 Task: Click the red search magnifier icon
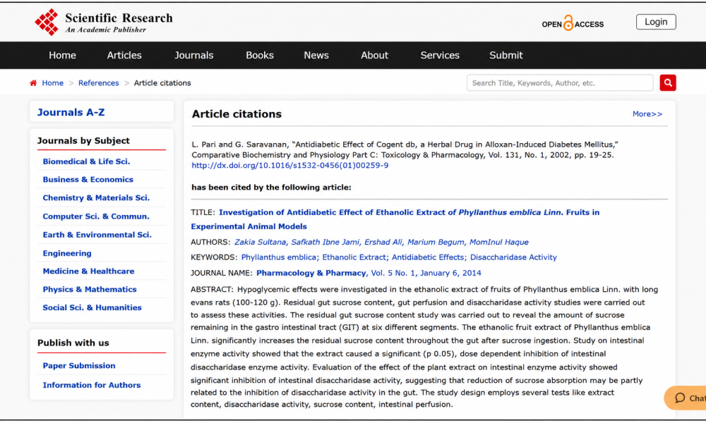tap(668, 82)
